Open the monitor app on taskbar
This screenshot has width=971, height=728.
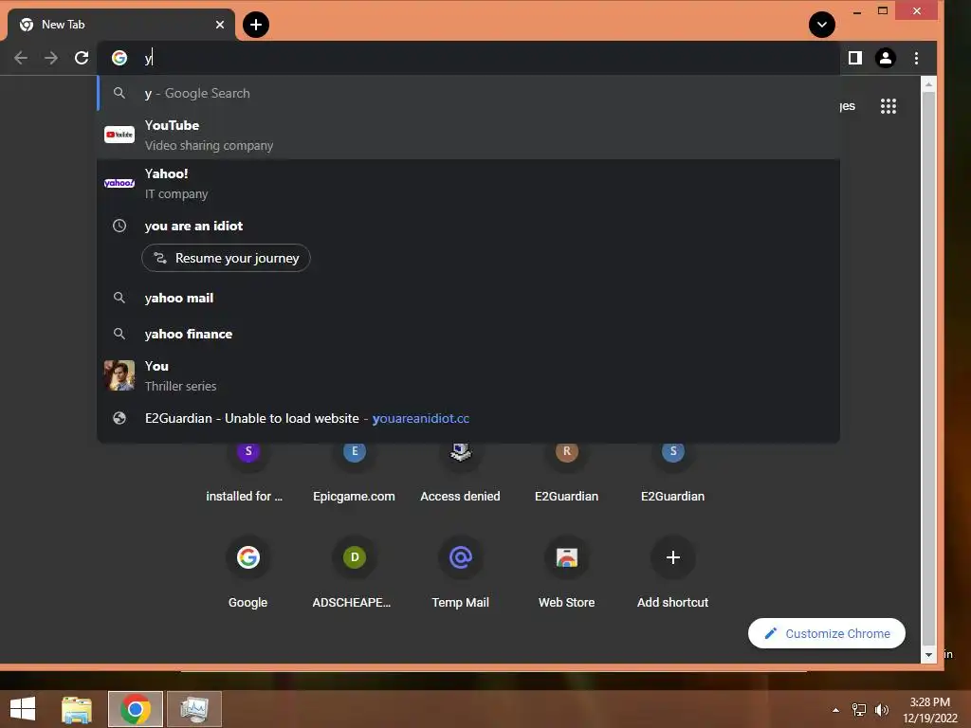point(194,709)
